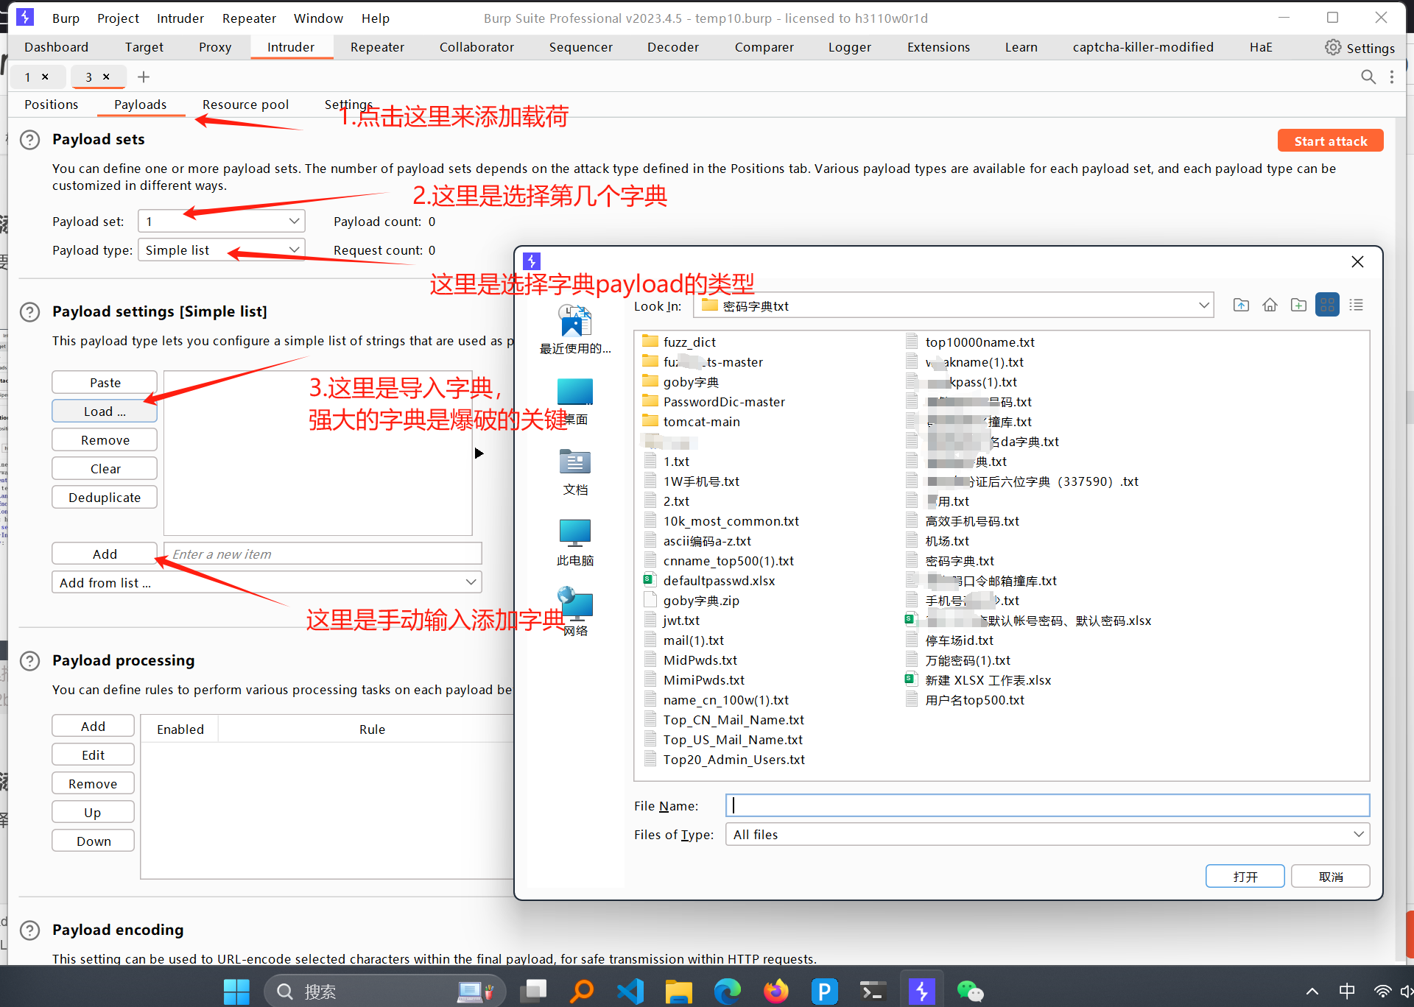Image resolution: width=1414 pixels, height=1007 pixels.
Task: Click the 打开 (Open) button
Action: click(x=1245, y=876)
